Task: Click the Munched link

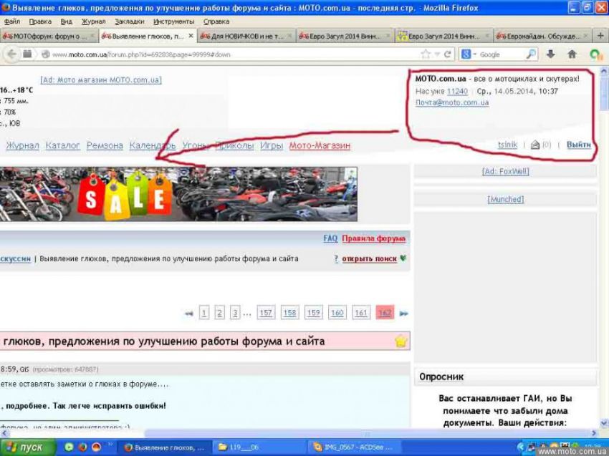Action: (506, 199)
